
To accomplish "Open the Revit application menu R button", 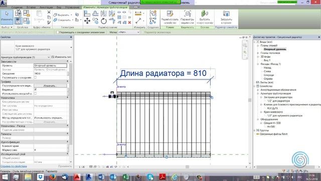I will tap(4, 3).
